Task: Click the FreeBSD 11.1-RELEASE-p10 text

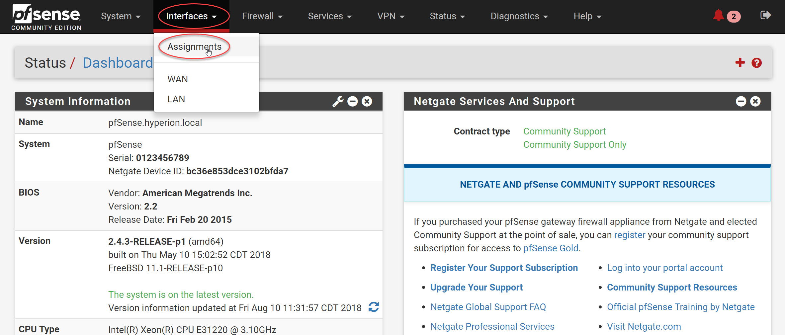Action: tap(165, 268)
